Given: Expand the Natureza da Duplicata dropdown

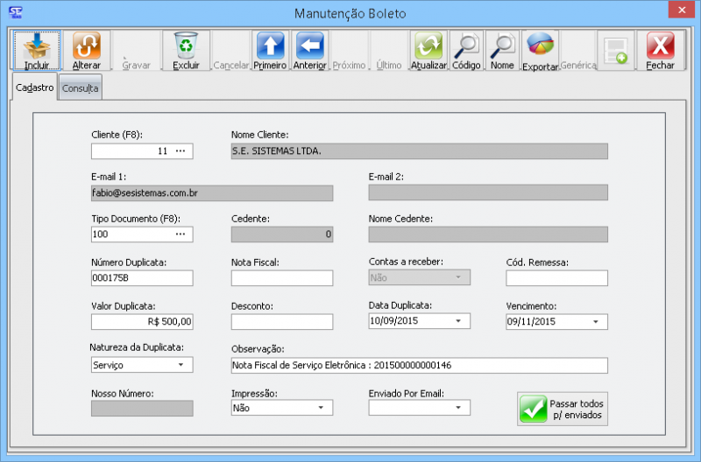Looking at the screenshot, I should 181,365.
